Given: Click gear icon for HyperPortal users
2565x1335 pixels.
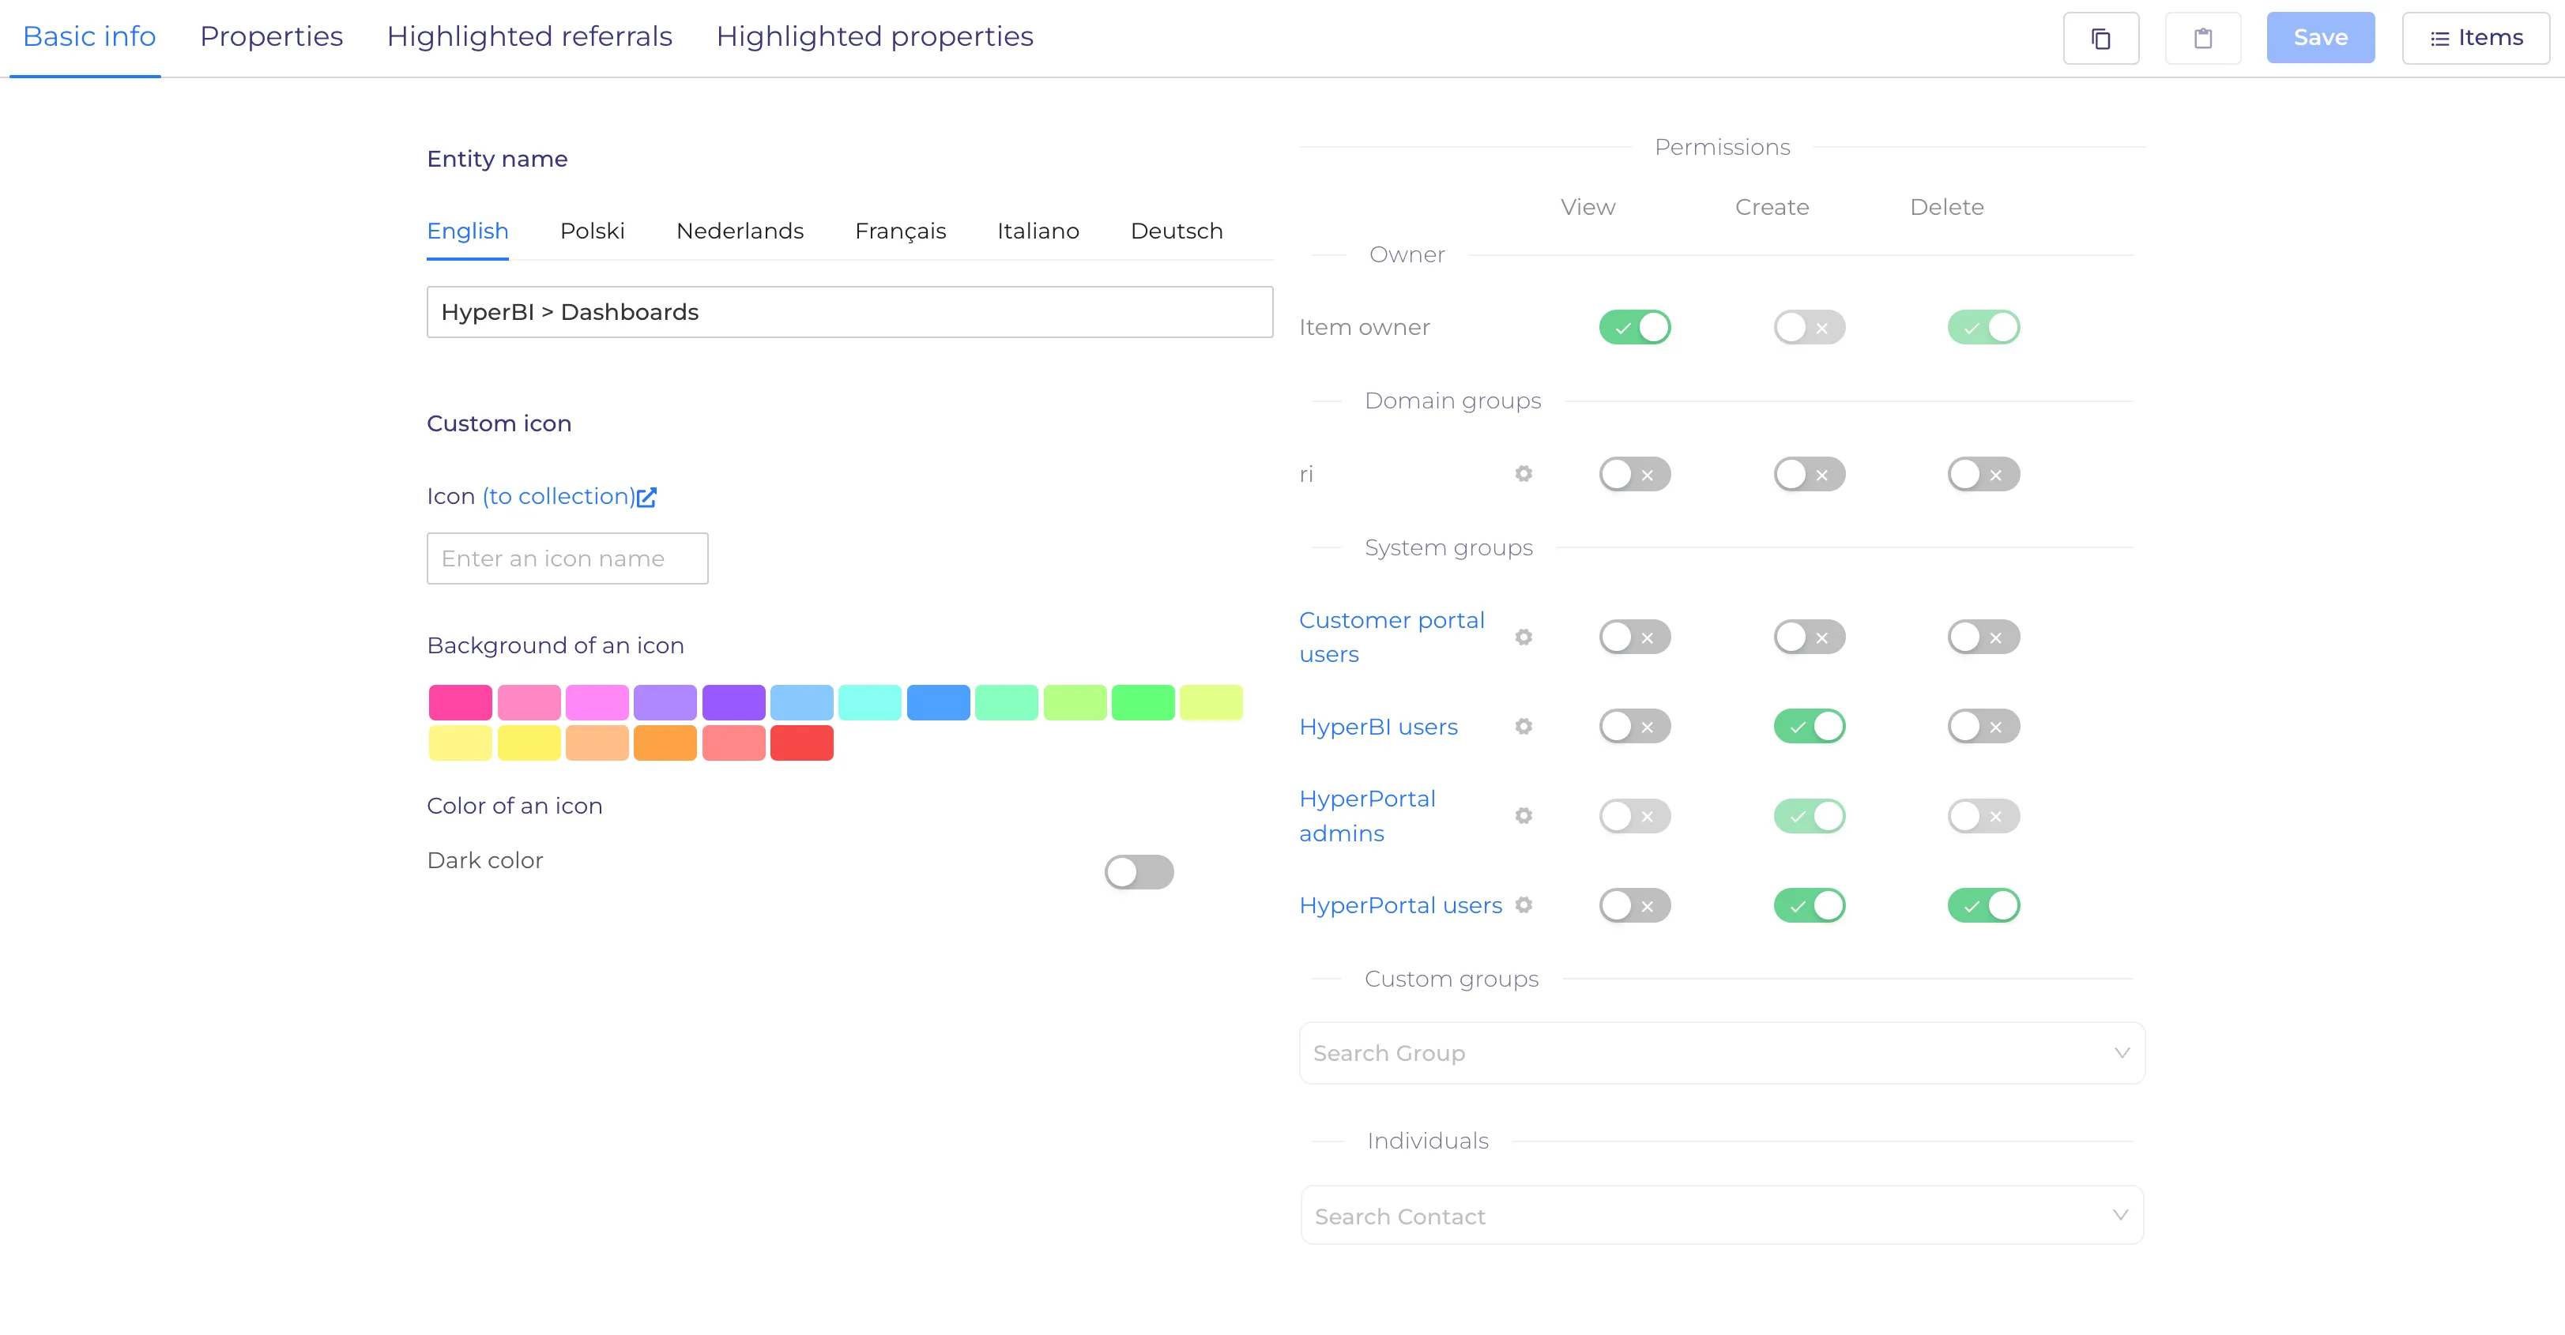Looking at the screenshot, I should [x=1524, y=905].
